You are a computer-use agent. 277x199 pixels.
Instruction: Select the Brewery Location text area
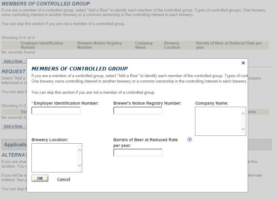point(54,158)
